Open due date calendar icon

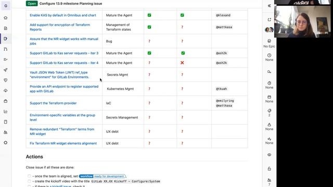point(269,99)
